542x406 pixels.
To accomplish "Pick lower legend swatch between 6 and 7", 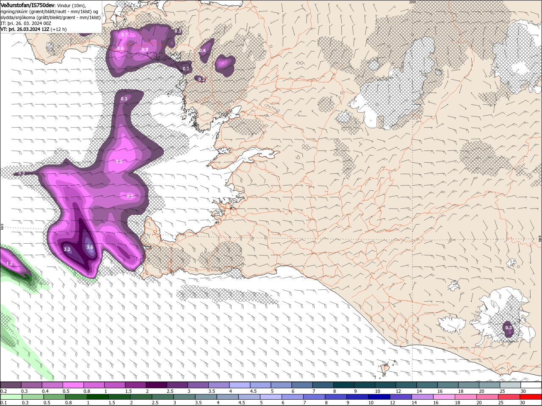I will click(293, 397).
